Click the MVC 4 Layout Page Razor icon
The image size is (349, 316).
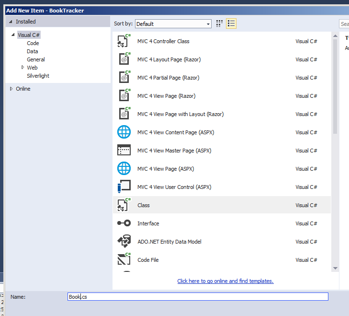coord(124,59)
